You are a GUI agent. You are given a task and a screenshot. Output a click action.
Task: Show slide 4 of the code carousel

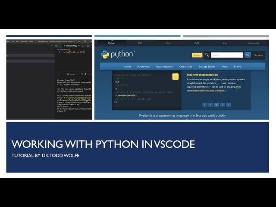(x=223, y=105)
